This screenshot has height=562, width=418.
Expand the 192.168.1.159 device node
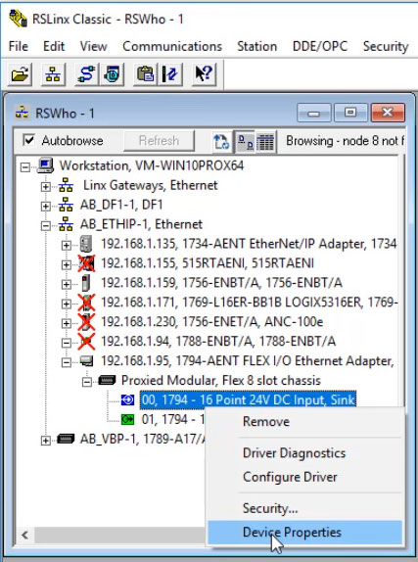(66, 284)
